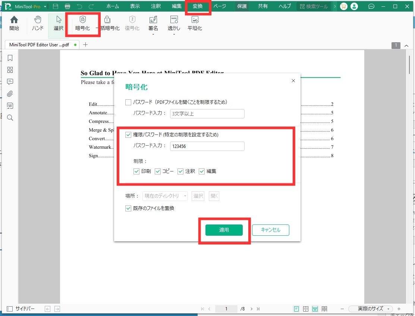Open the page thumbnails sidebar panel
The image size is (415, 316).
tap(10, 70)
